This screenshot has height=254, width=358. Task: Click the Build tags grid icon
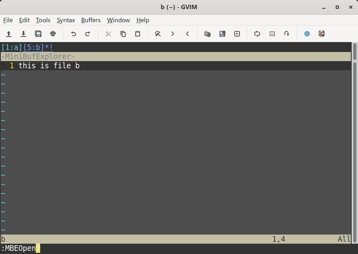click(272, 34)
